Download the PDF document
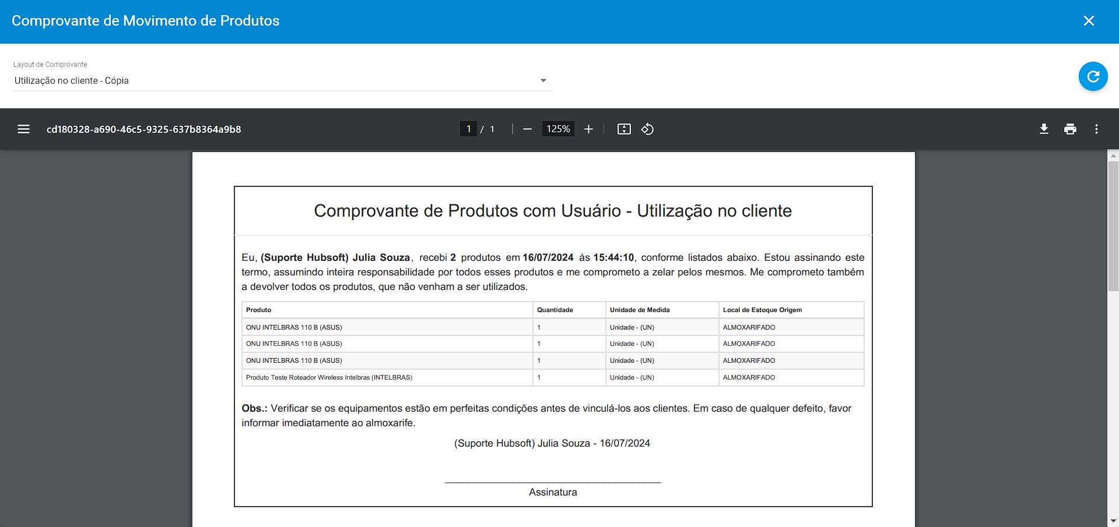The image size is (1119, 527). [1044, 129]
